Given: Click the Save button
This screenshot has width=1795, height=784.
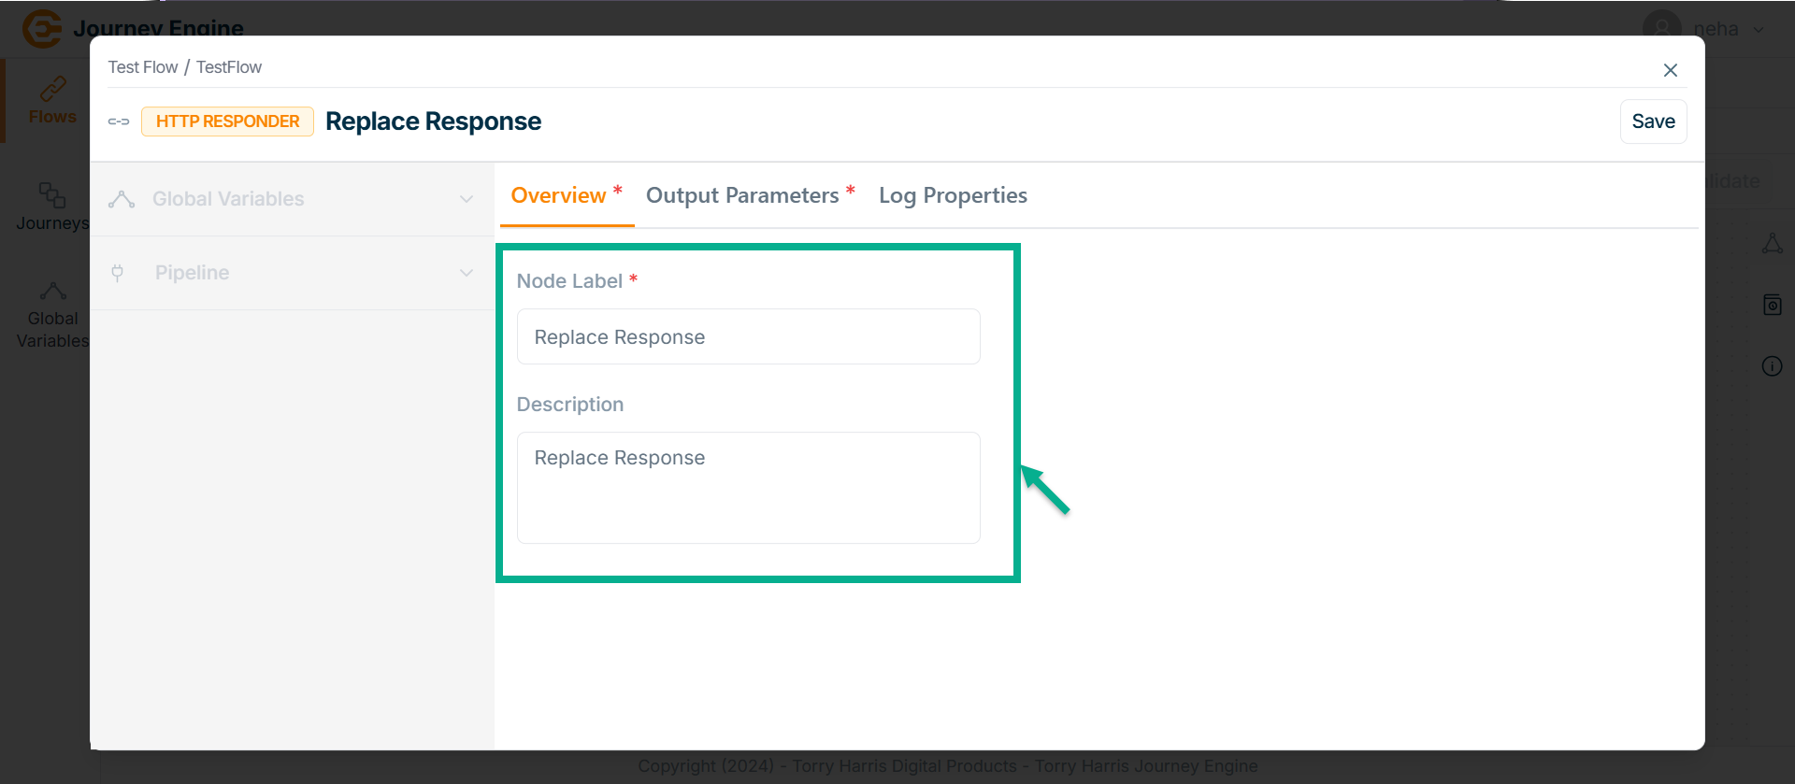Looking at the screenshot, I should pyautogui.click(x=1653, y=121).
